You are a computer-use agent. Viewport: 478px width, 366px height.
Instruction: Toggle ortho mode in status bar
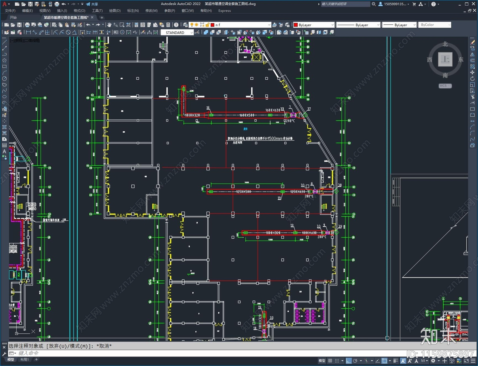[x=348, y=361]
